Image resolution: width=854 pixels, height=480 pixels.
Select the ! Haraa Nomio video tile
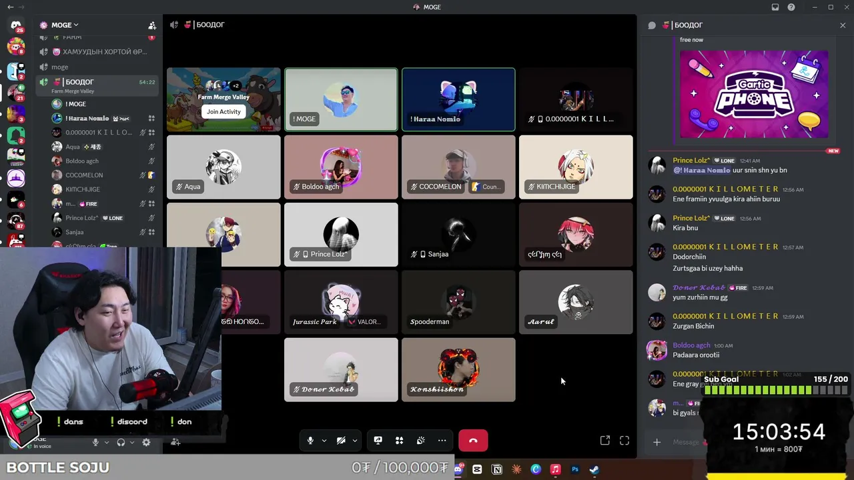click(458, 99)
